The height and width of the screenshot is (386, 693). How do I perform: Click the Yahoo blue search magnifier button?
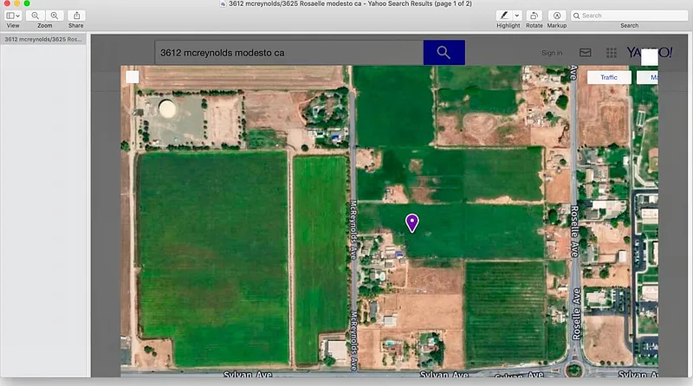click(444, 53)
